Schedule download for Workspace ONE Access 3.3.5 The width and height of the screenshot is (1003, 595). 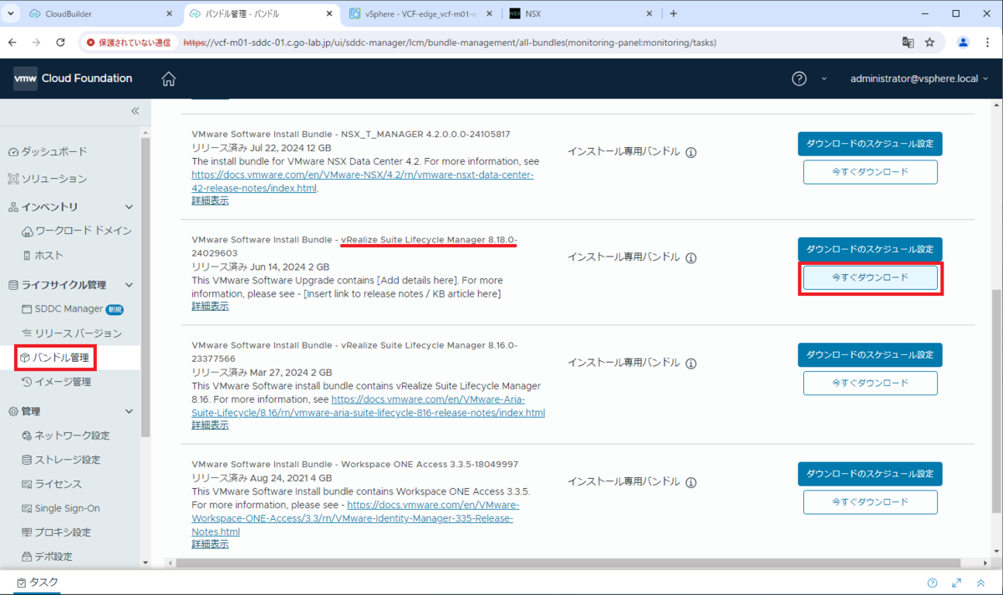click(x=870, y=474)
